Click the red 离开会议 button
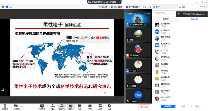 point(144,107)
